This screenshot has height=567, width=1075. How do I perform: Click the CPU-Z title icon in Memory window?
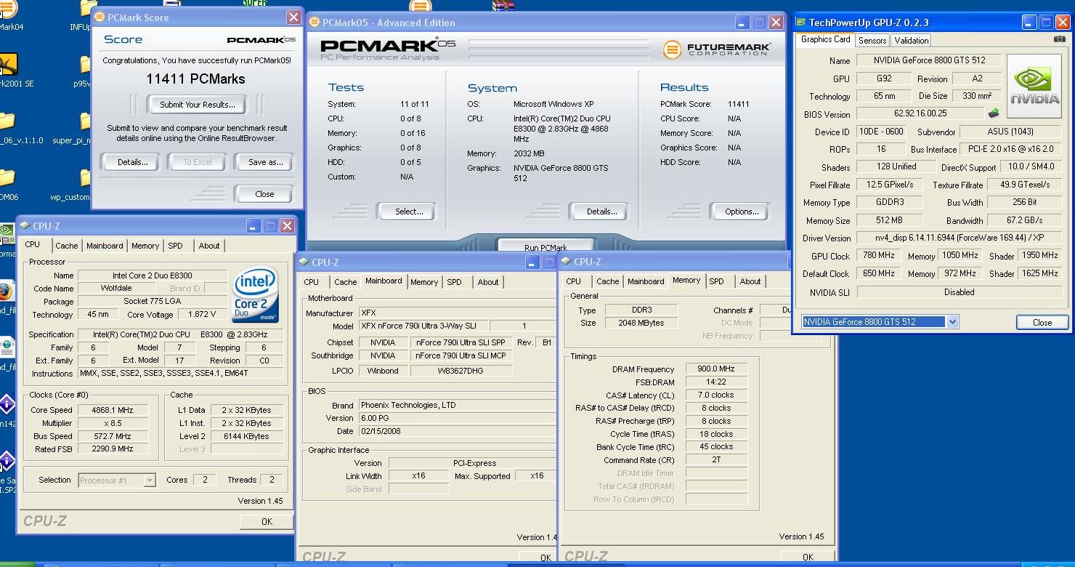click(566, 262)
